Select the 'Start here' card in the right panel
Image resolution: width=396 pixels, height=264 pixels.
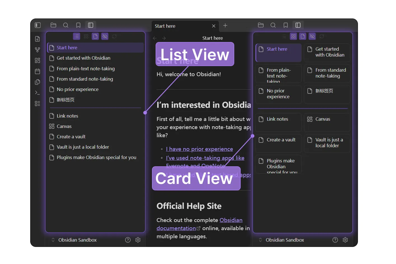pos(278,53)
